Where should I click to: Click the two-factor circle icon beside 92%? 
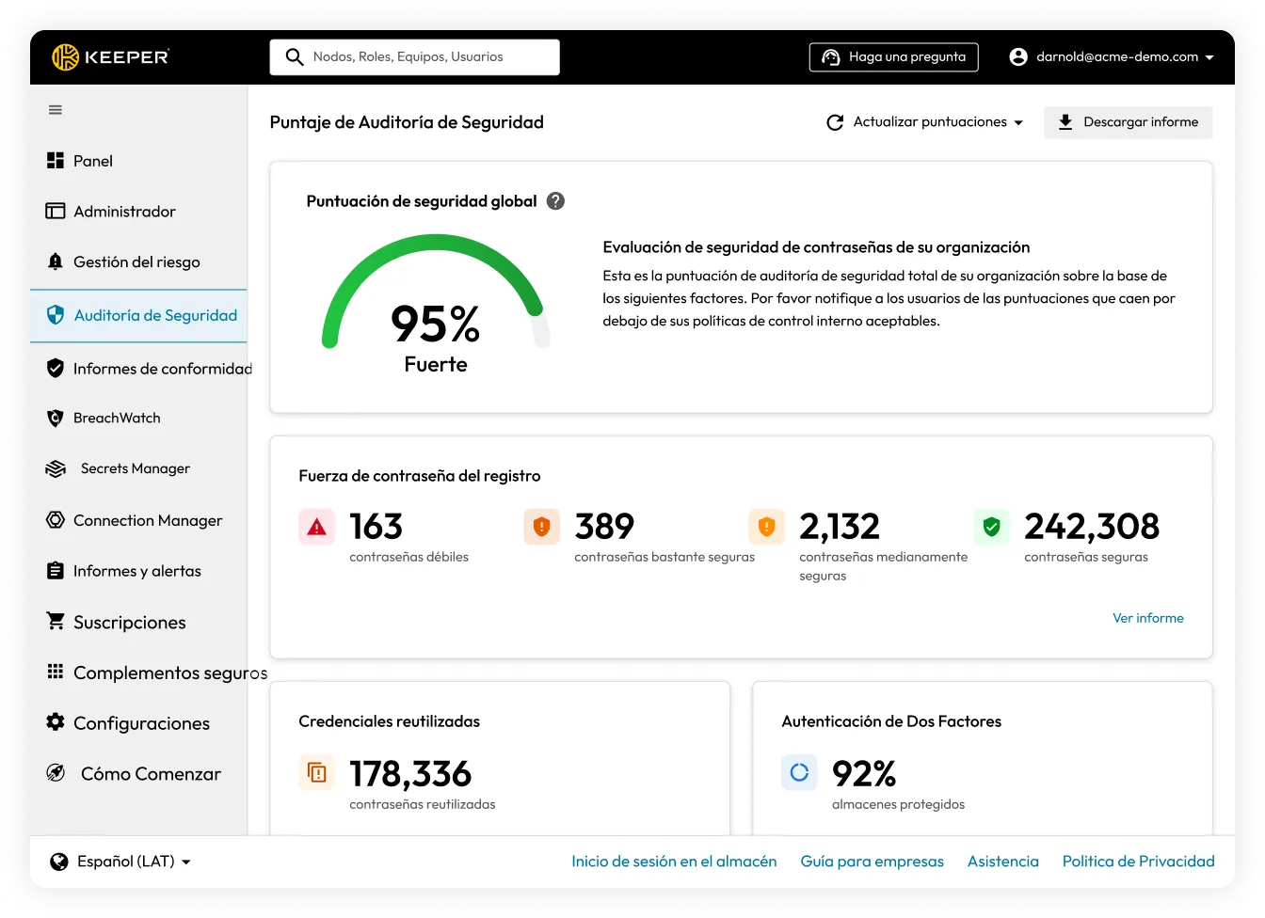click(x=800, y=773)
